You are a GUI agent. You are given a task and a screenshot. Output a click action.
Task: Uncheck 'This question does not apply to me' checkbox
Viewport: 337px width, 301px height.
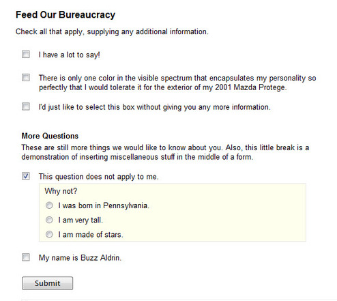pos(26,176)
